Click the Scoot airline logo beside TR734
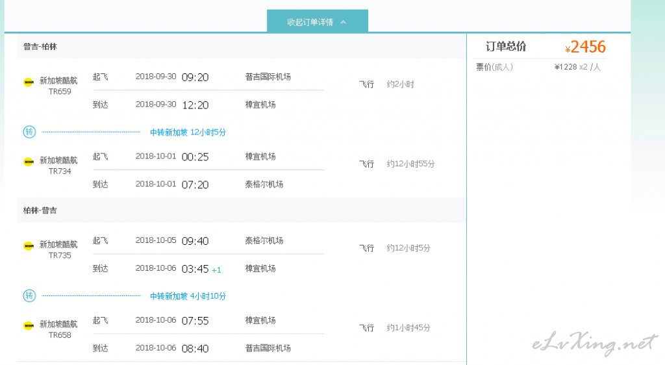 pos(29,162)
